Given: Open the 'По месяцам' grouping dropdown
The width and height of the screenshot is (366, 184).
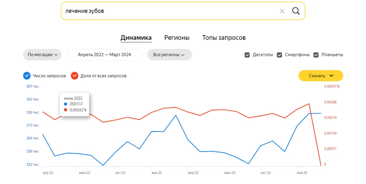Looking at the screenshot, I should [43, 55].
